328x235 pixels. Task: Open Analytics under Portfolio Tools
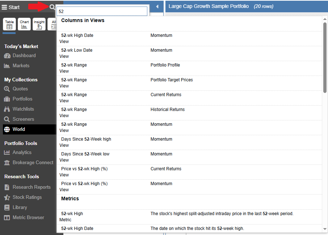pyautogui.click(x=22, y=153)
